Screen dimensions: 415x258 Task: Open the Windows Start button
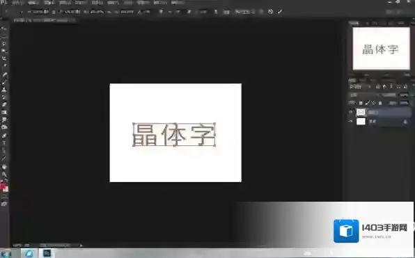[6, 253]
